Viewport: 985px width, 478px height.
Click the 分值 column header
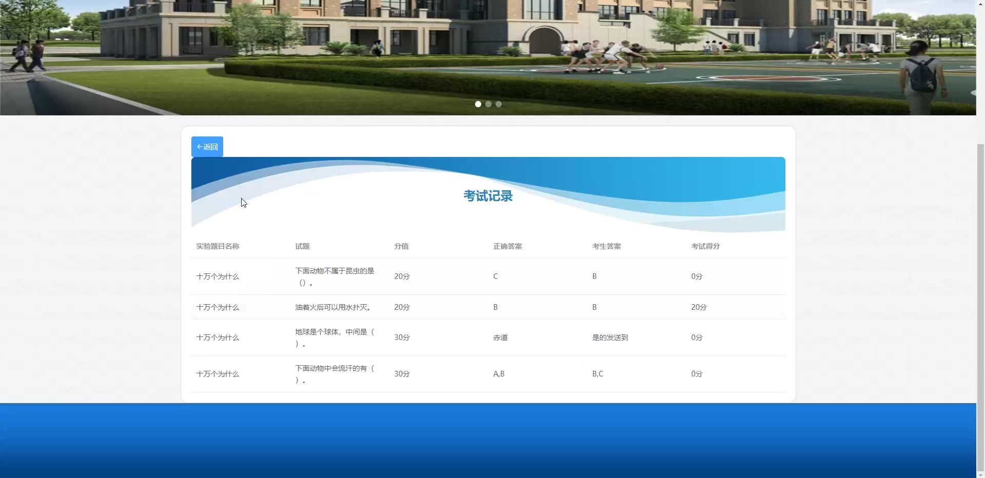point(401,246)
